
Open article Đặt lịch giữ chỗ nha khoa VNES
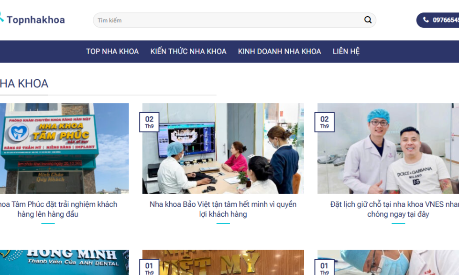[394, 209]
